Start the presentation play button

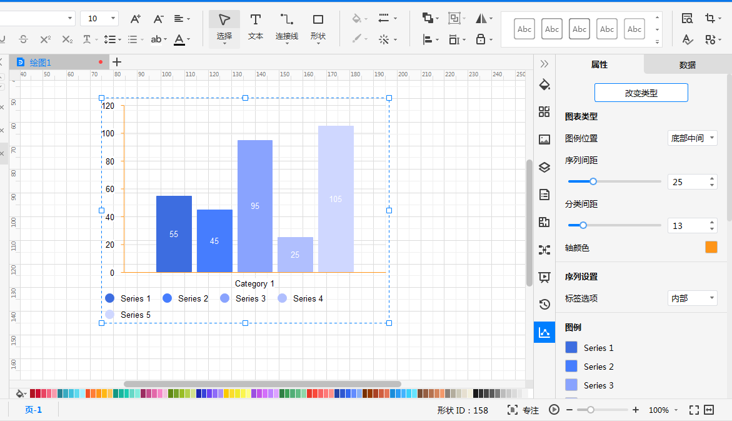pos(554,410)
